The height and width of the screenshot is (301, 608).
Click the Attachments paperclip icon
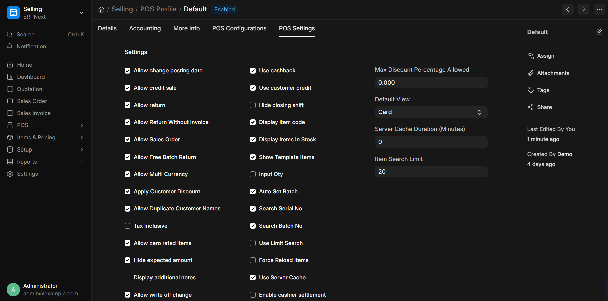point(531,73)
